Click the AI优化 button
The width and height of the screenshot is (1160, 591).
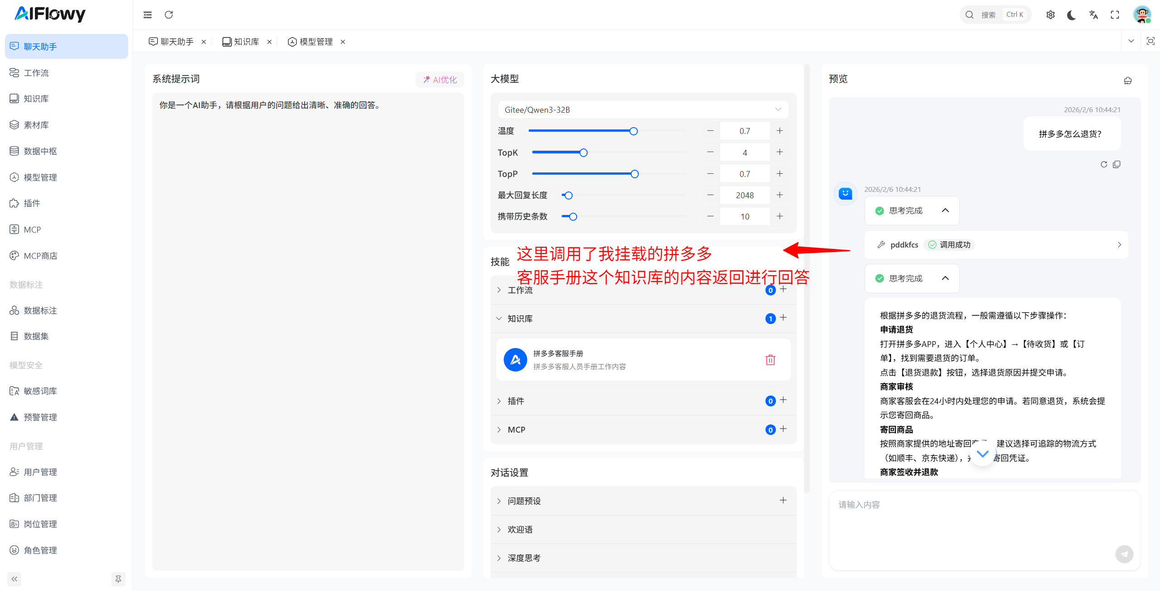[440, 80]
